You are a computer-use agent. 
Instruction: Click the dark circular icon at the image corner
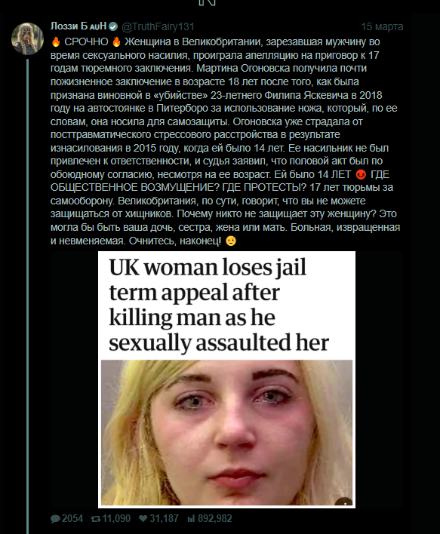click(344, 502)
